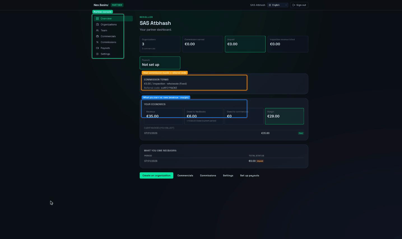Open Payouts via the wallet icon

[x=97, y=48]
